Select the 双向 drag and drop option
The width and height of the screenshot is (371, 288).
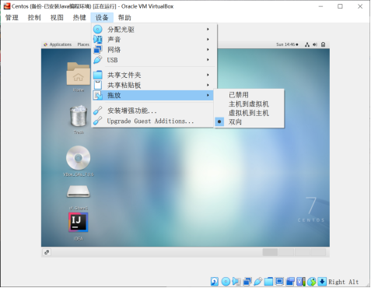[x=249, y=121]
